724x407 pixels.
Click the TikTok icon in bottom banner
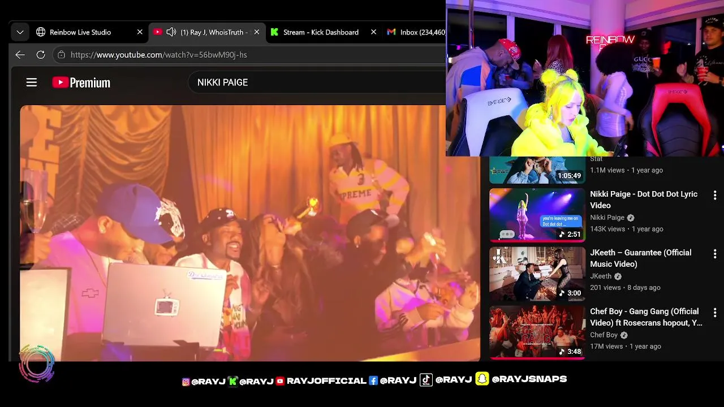tap(426, 380)
